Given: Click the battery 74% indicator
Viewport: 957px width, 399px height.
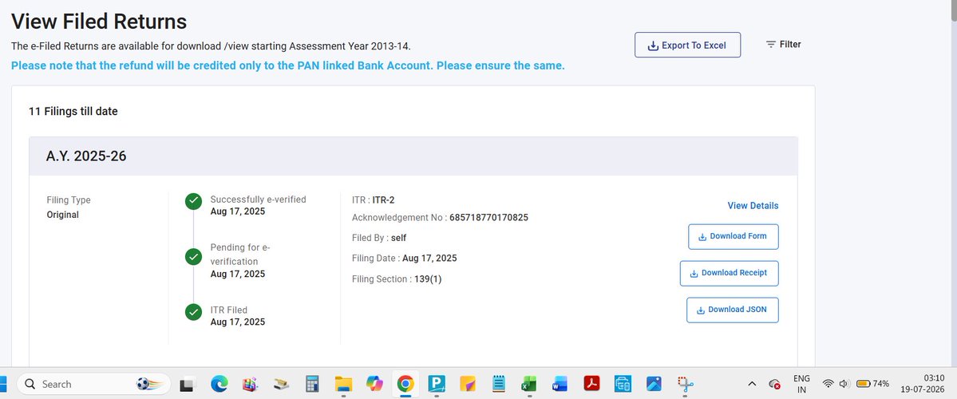Looking at the screenshot, I should (872, 384).
